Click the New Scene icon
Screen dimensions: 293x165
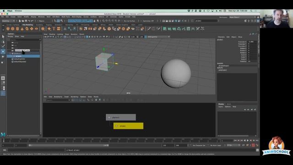click(x=20, y=21)
